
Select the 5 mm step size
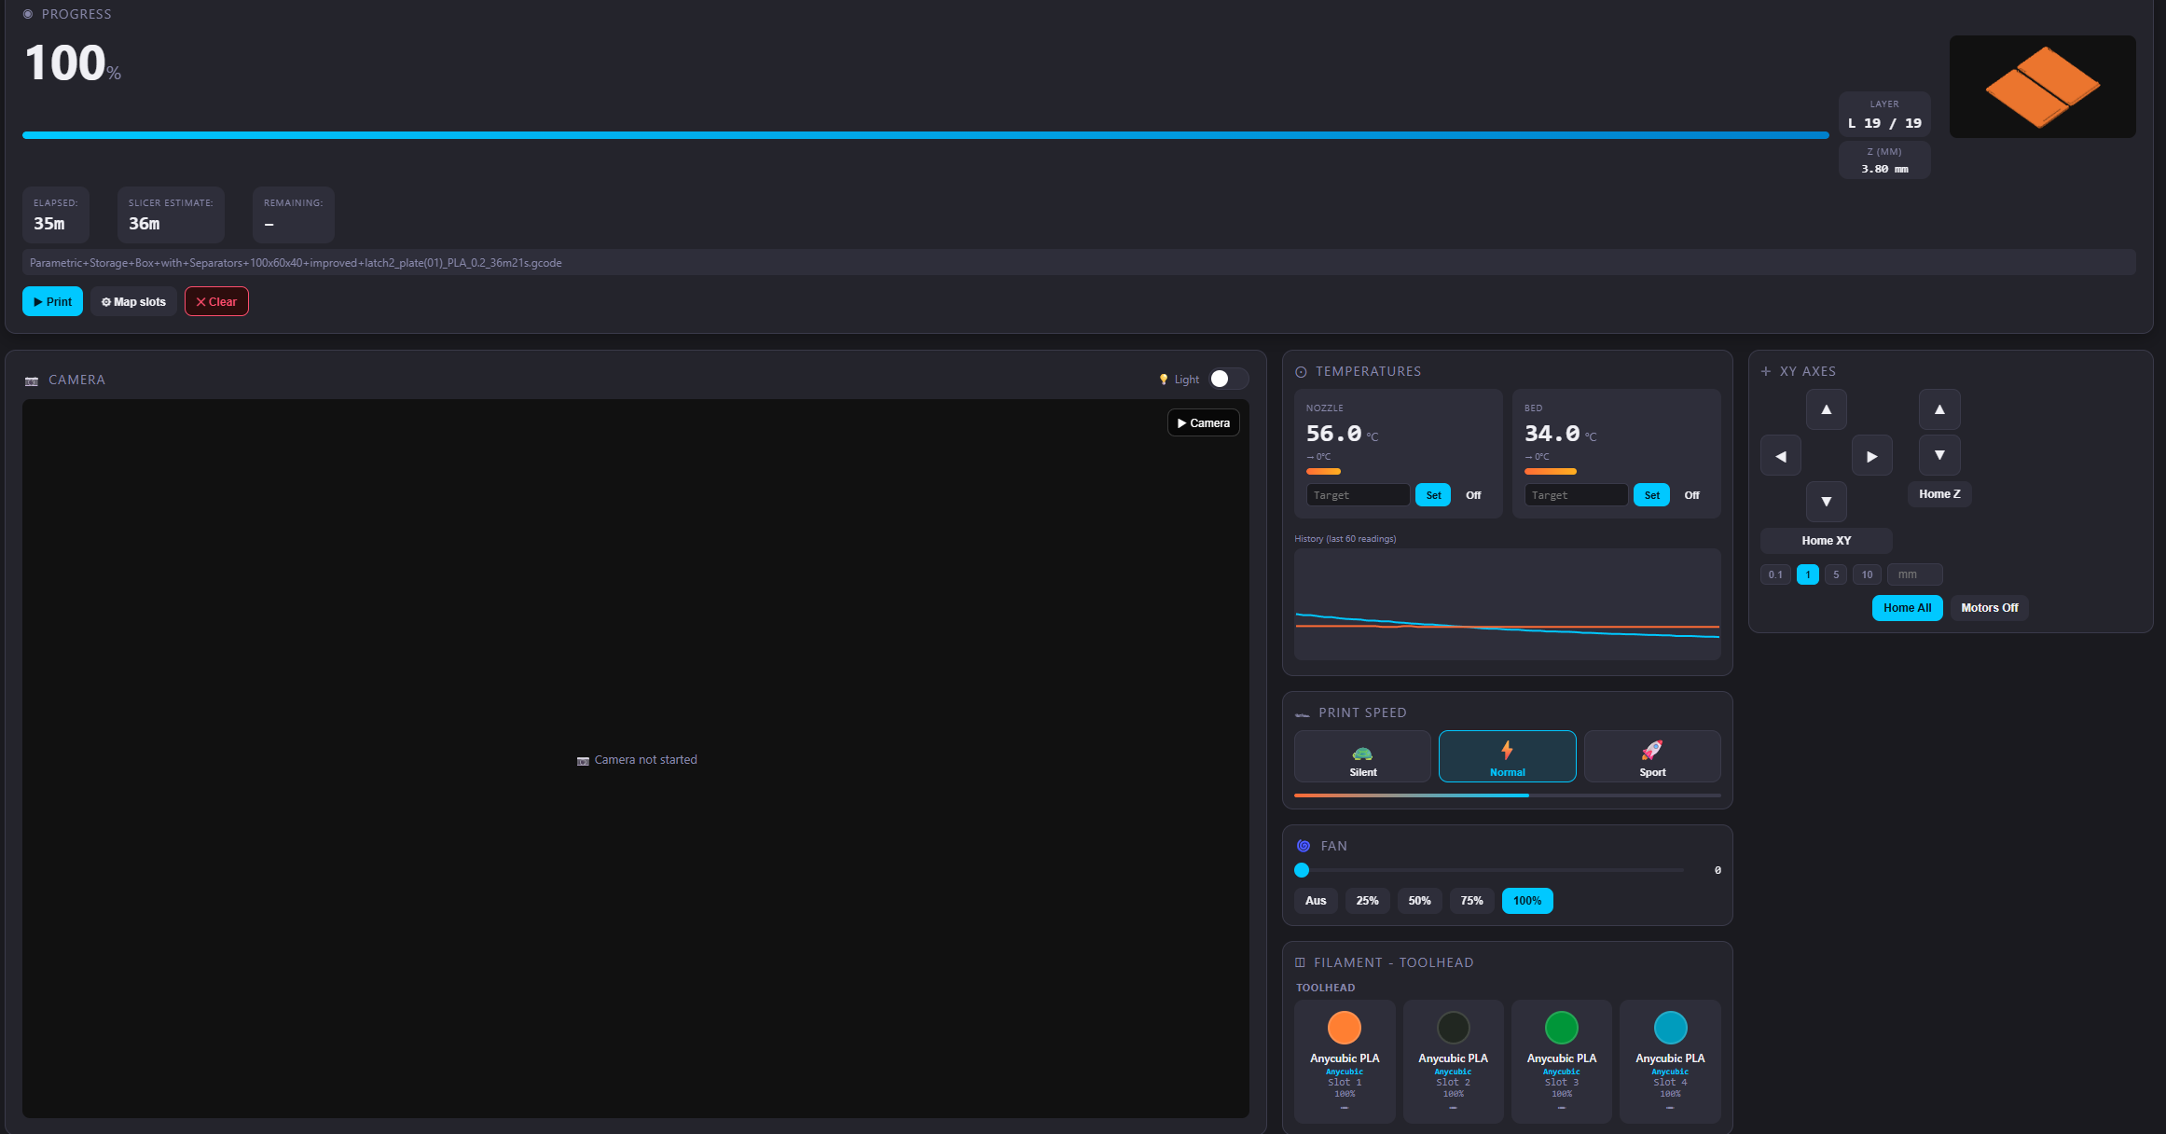(x=1836, y=574)
